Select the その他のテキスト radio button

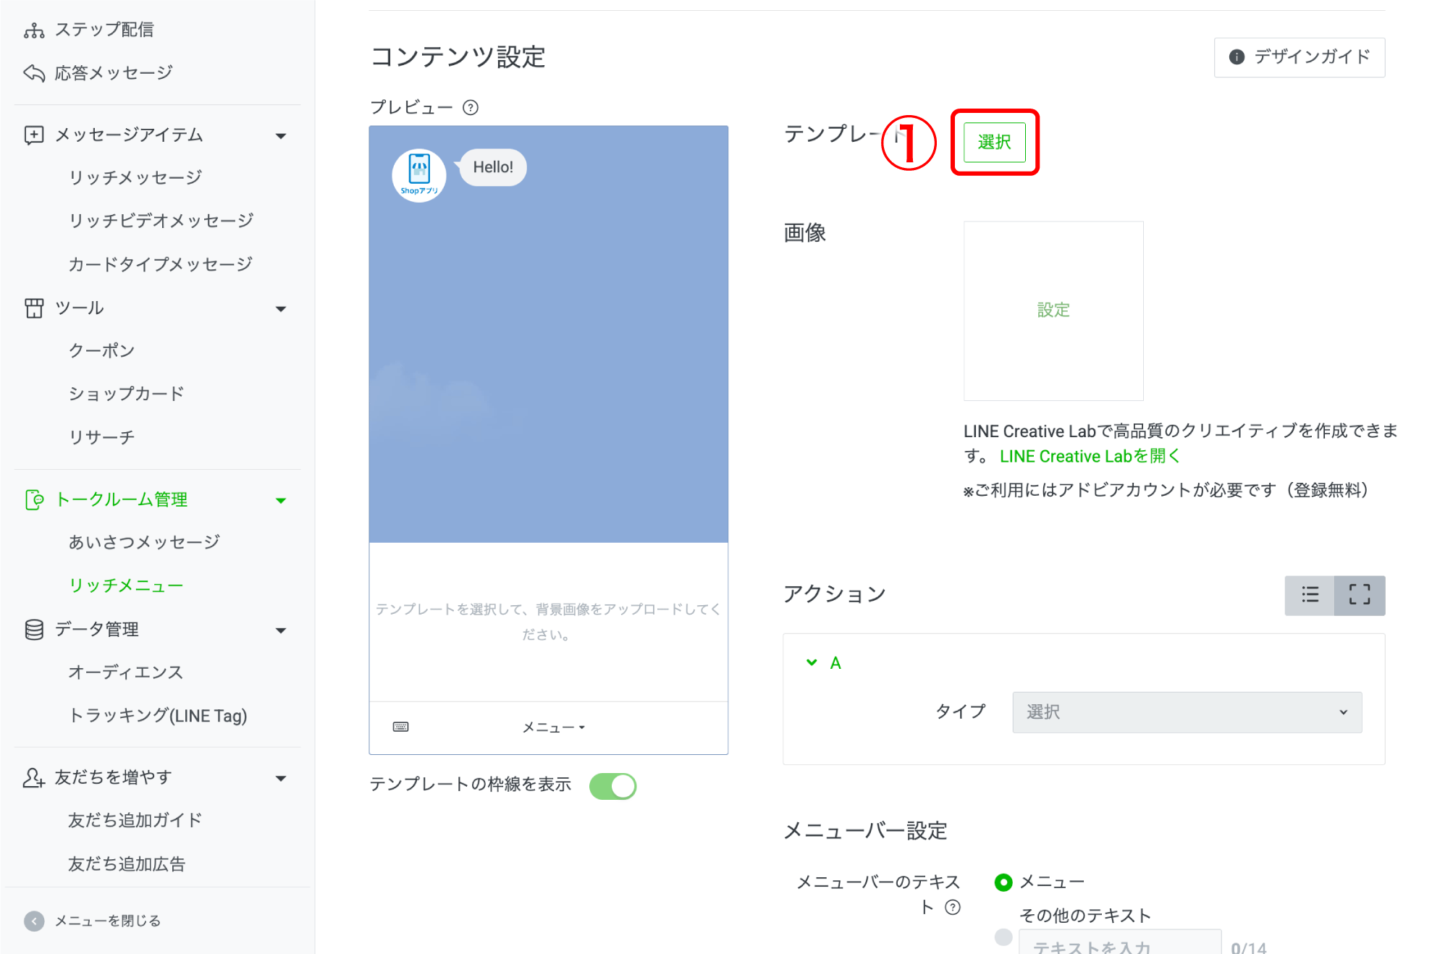(x=1003, y=937)
